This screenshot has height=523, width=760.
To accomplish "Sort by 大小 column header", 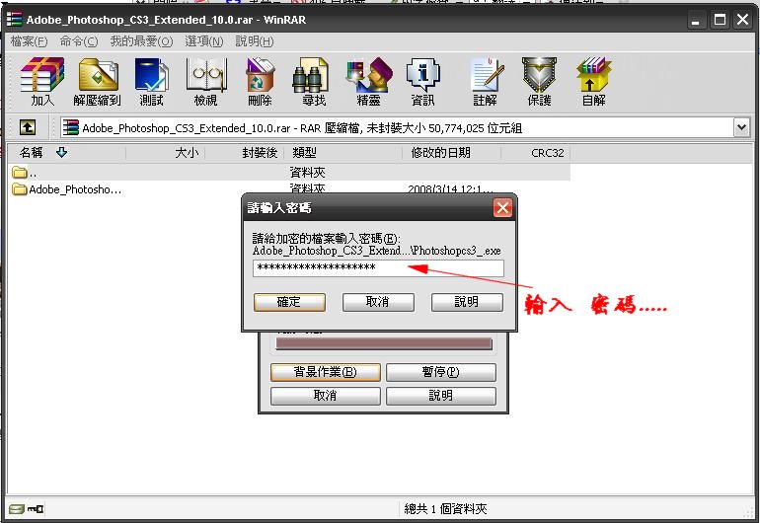I will pyautogui.click(x=165, y=153).
